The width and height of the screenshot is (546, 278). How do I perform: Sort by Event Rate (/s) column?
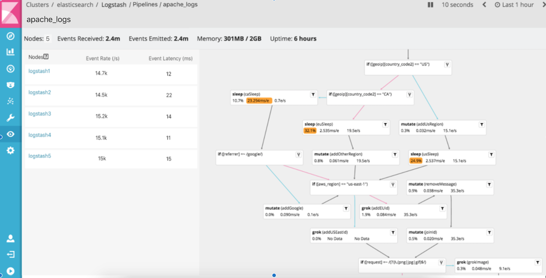click(103, 59)
